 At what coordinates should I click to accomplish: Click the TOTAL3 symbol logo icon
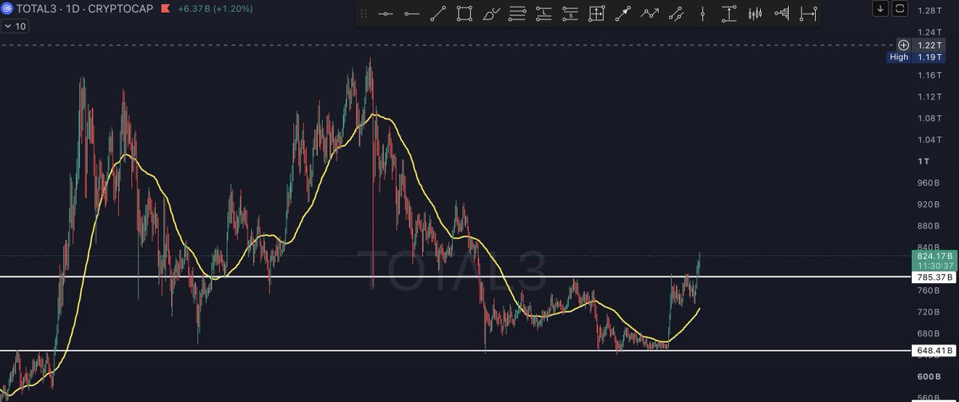coord(7,8)
